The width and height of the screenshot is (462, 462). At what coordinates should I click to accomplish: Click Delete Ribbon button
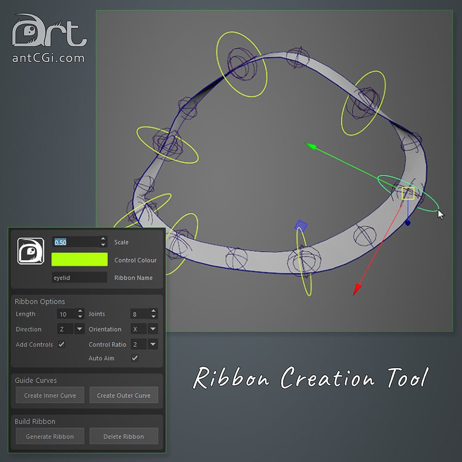point(124,436)
